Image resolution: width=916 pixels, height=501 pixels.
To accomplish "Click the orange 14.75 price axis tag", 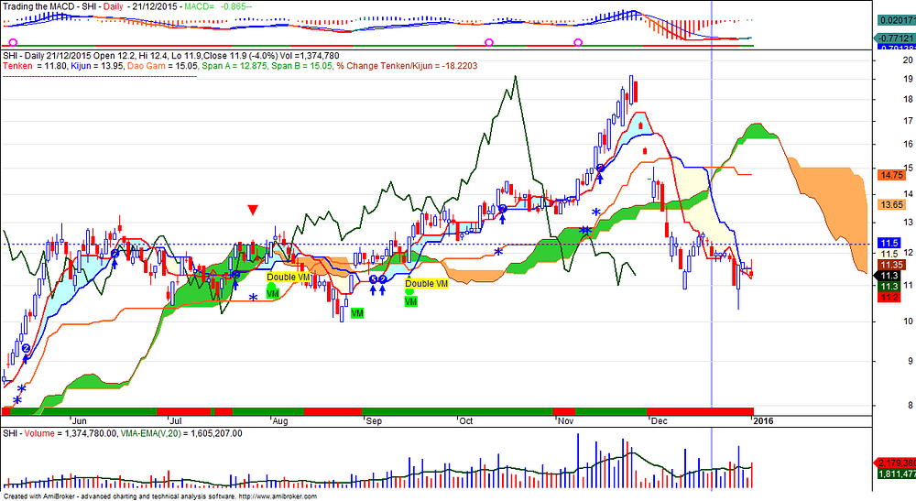I will point(892,175).
